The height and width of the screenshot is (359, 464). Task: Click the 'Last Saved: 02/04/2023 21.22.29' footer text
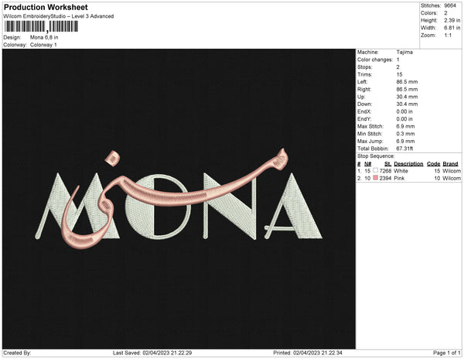[152, 353]
